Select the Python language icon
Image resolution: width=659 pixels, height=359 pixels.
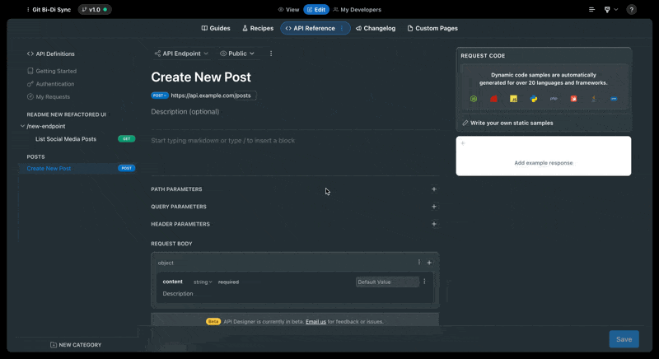534,99
